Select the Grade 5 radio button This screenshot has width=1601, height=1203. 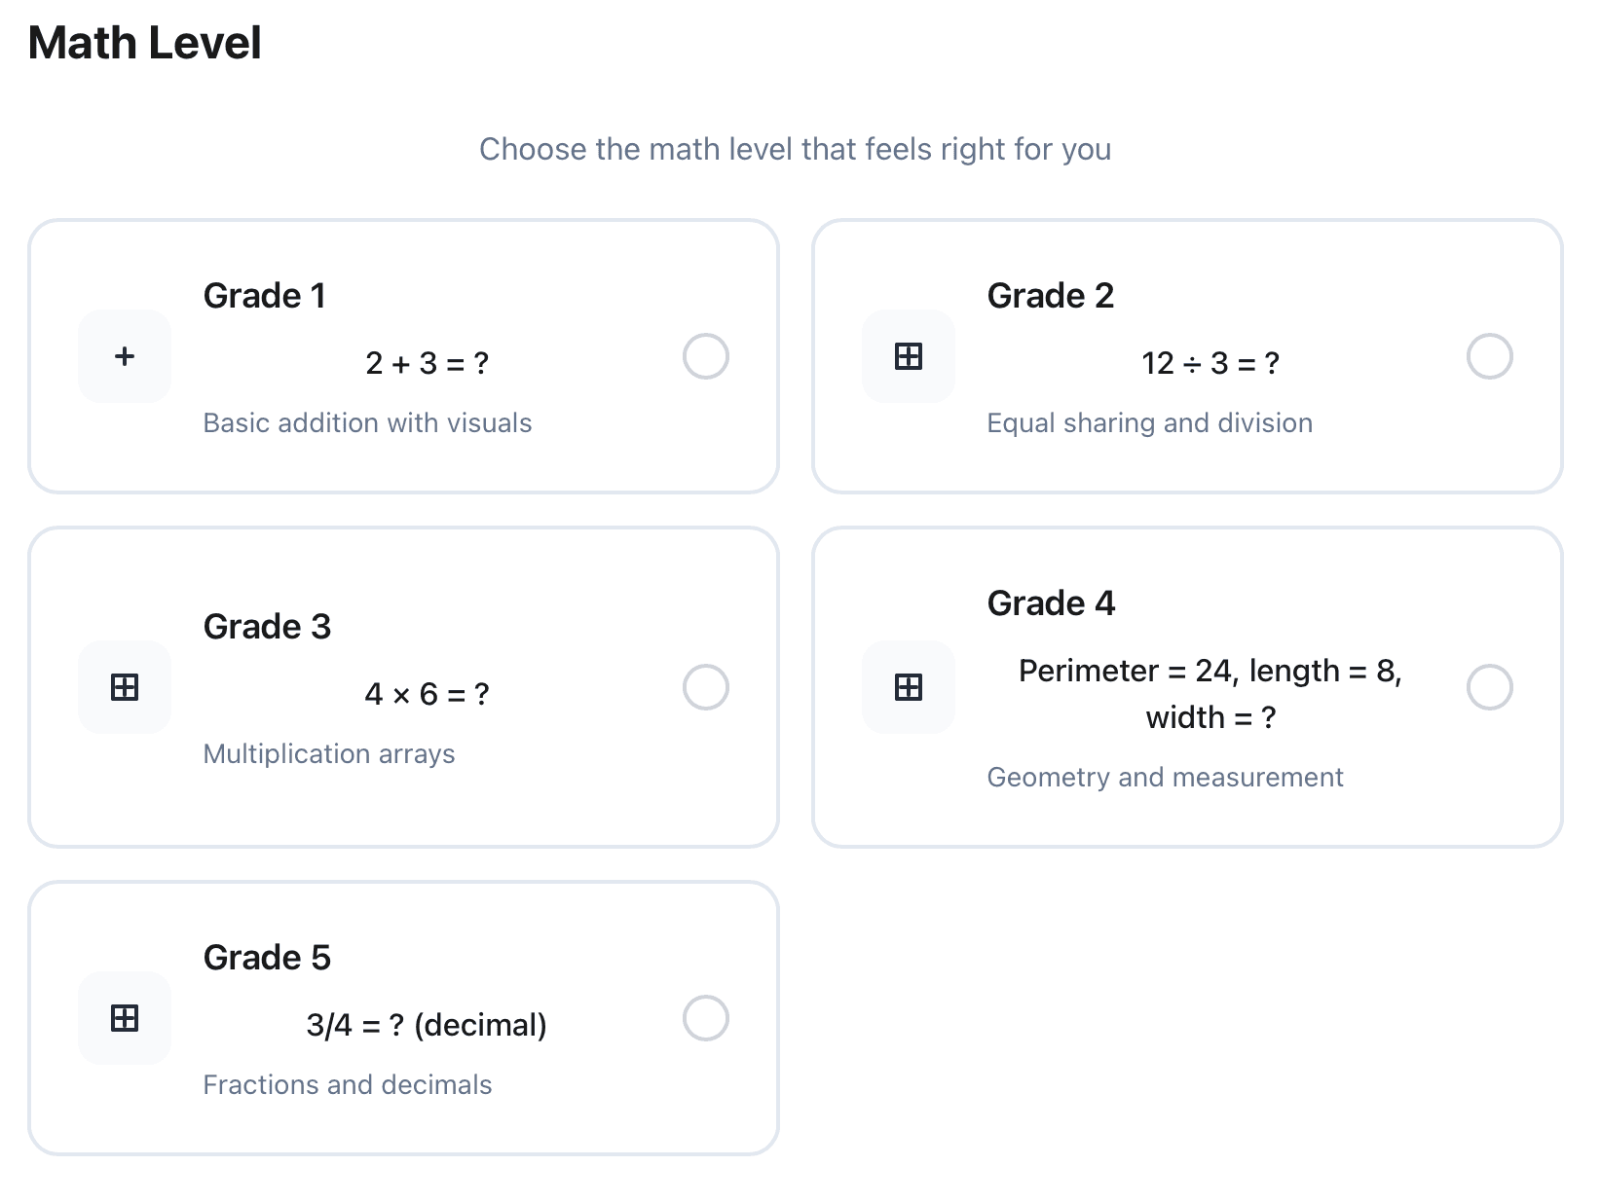click(x=706, y=1018)
